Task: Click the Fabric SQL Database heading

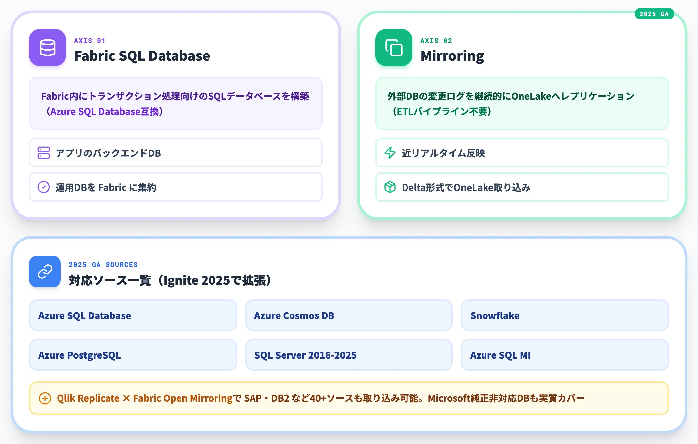Action: click(142, 56)
